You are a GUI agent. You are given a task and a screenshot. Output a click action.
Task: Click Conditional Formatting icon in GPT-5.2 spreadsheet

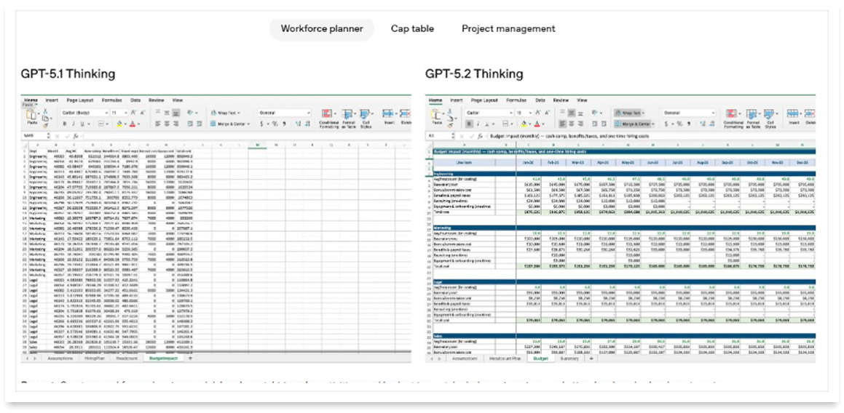pyautogui.click(x=731, y=113)
